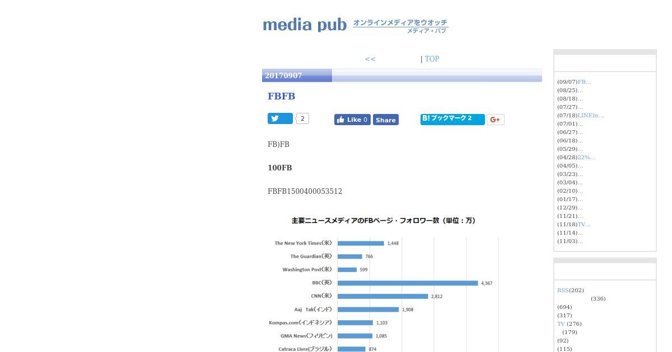Open the tweet count bubble showing 2
This screenshot has height=352, width=672.
coord(302,118)
